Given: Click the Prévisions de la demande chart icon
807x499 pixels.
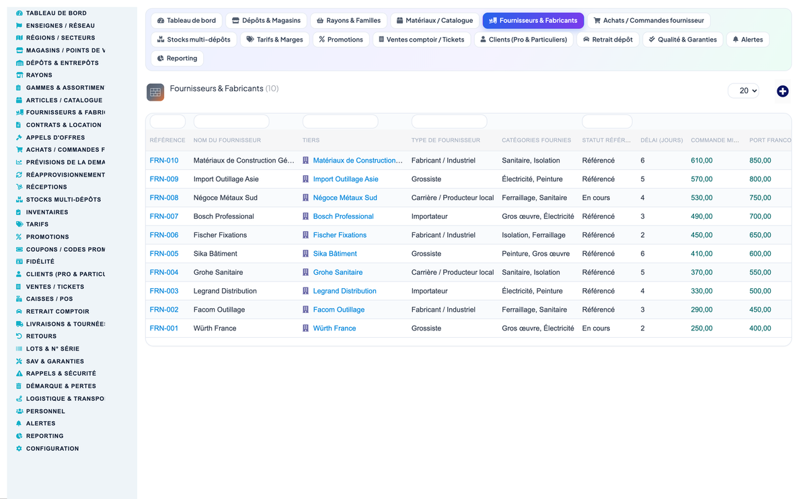Looking at the screenshot, I should click(19, 162).
